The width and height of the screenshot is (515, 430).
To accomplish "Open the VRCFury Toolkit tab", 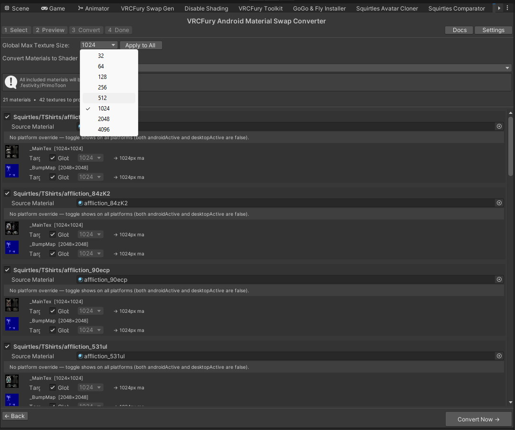I will (x=261, y=8).
